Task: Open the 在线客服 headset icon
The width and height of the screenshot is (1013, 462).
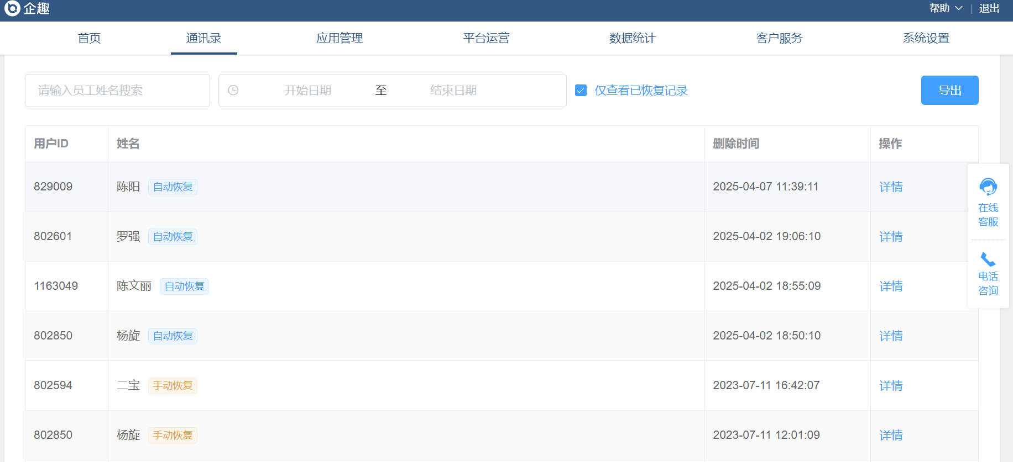Action: [988, 187]
